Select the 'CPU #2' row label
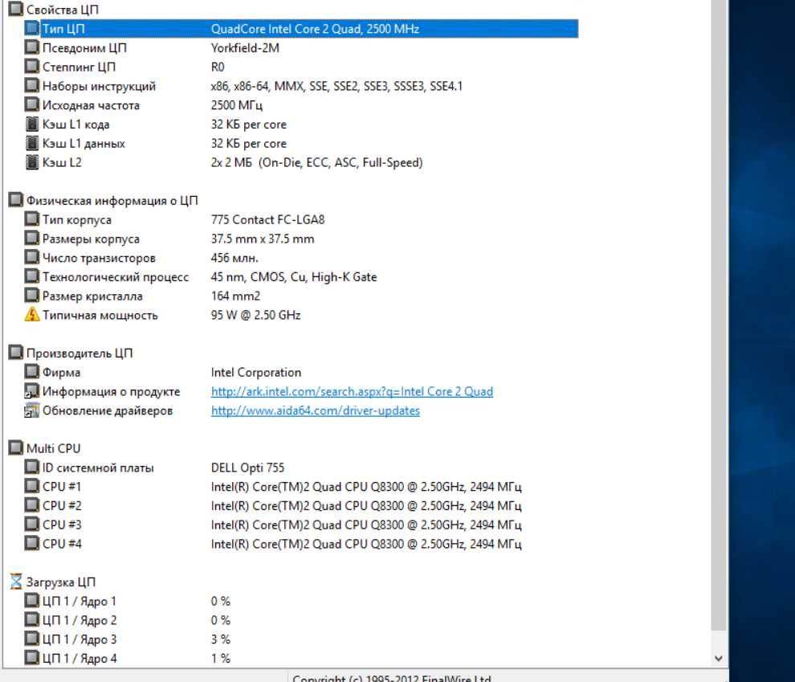 62,505
